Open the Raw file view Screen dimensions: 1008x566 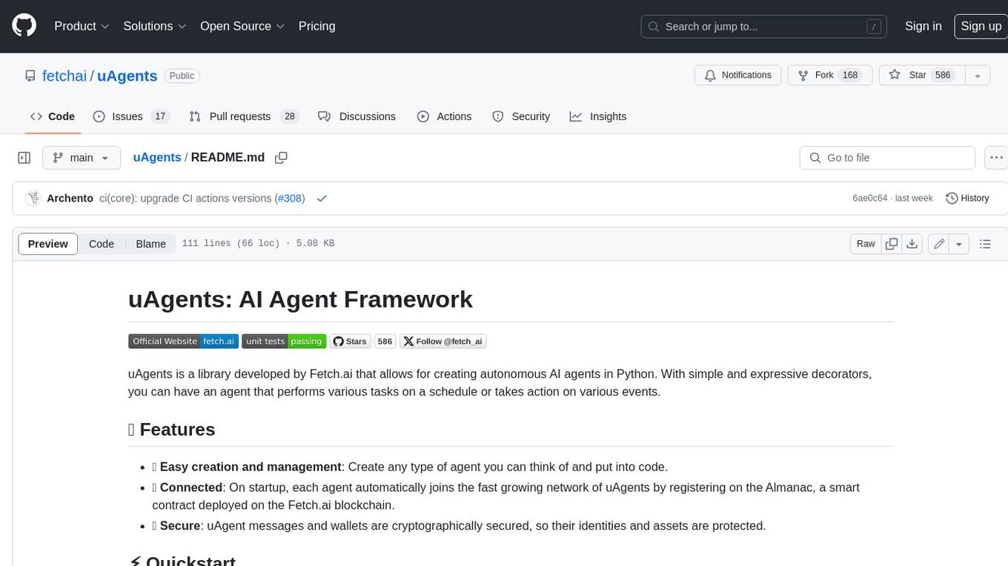click(866, 244)
